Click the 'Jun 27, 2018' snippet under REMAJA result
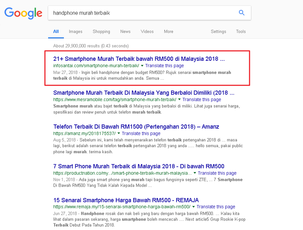 (x=149, y=219)
